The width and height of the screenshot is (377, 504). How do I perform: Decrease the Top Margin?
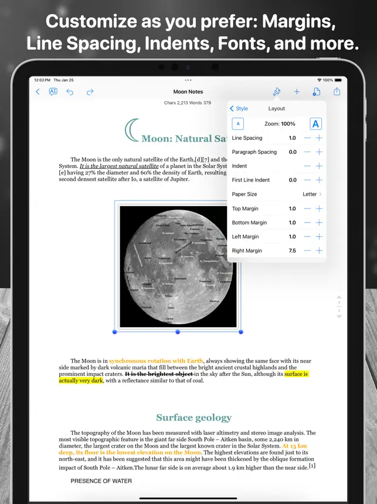307,209
